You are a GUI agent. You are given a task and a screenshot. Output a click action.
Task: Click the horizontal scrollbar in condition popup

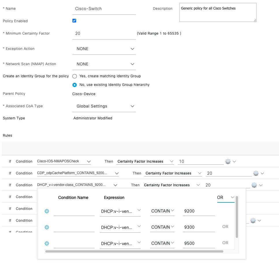click(134, 251)
